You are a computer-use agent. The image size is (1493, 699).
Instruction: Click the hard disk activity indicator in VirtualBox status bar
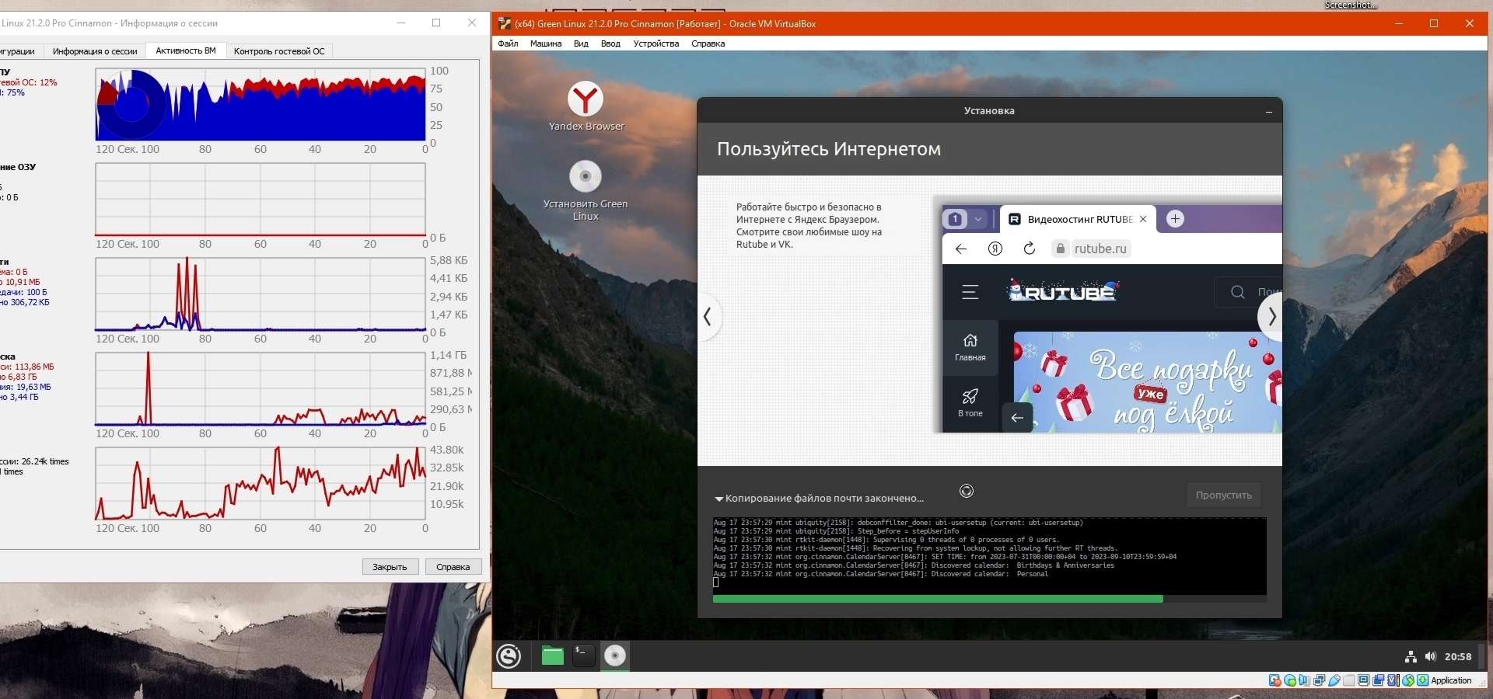coord(1275,681)
